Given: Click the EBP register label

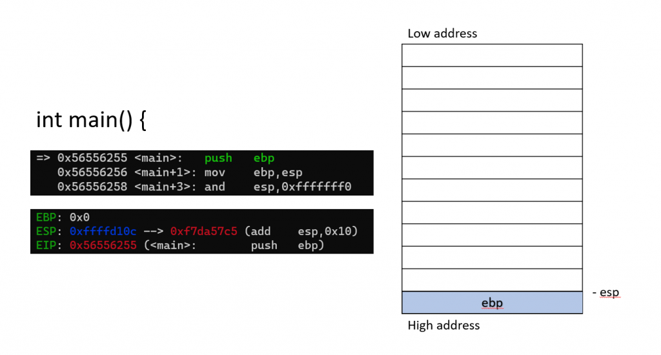Looking at the screenshot, I should pos(46,217).
